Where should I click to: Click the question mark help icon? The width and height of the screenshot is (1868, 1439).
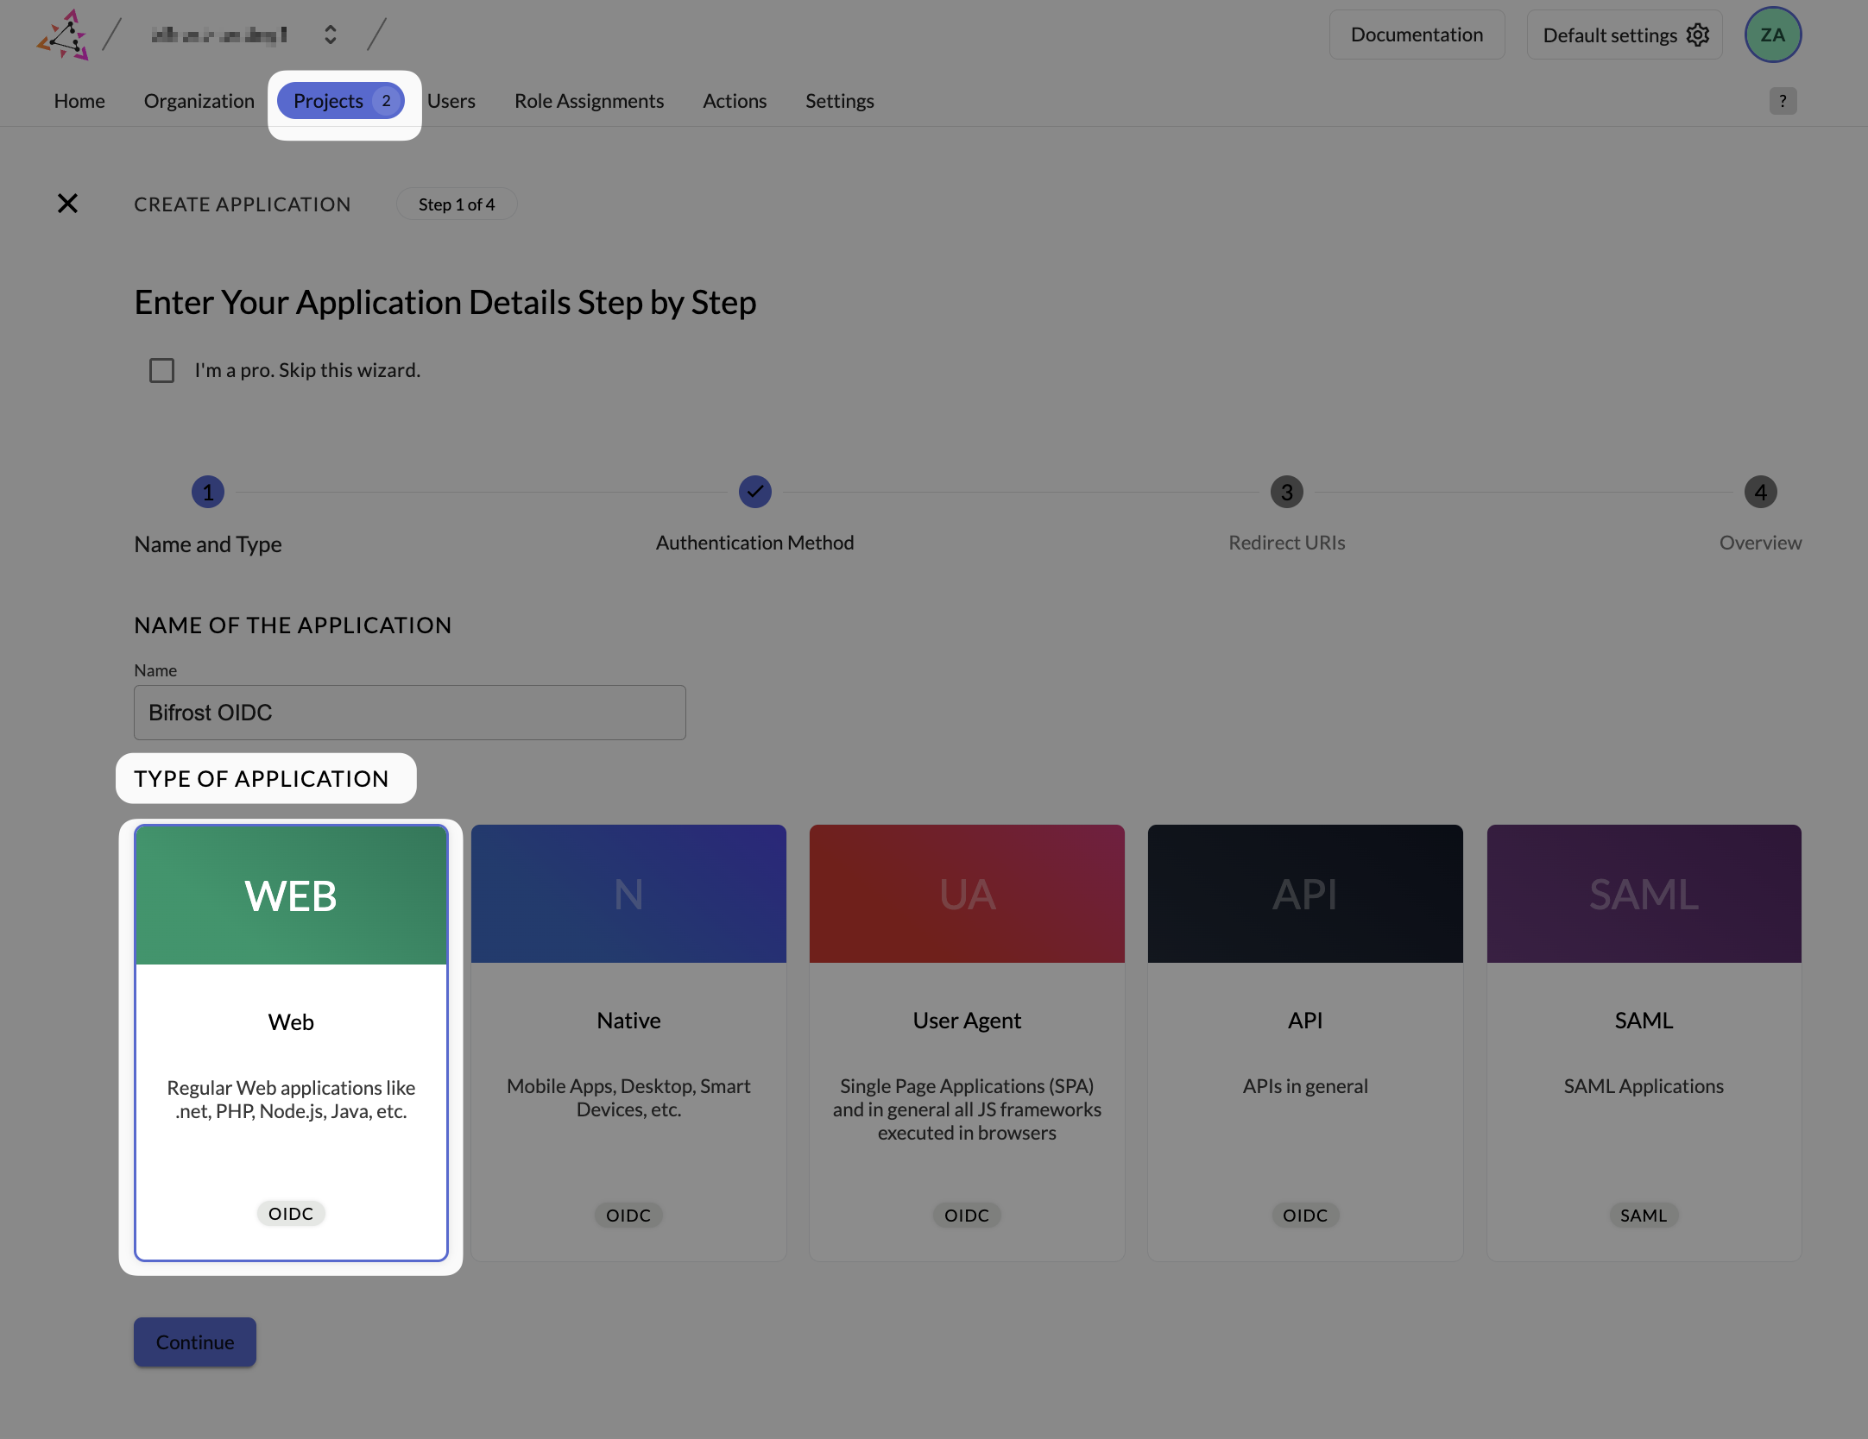1783,101
